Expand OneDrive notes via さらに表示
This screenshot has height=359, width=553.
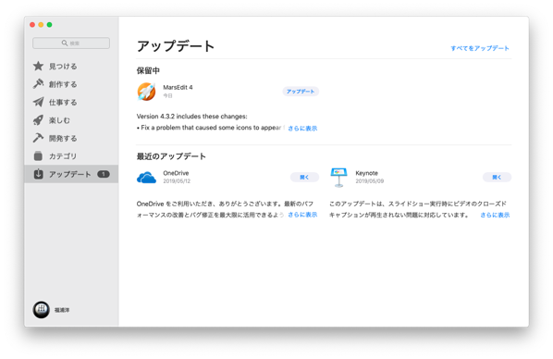tap(302, 215)
